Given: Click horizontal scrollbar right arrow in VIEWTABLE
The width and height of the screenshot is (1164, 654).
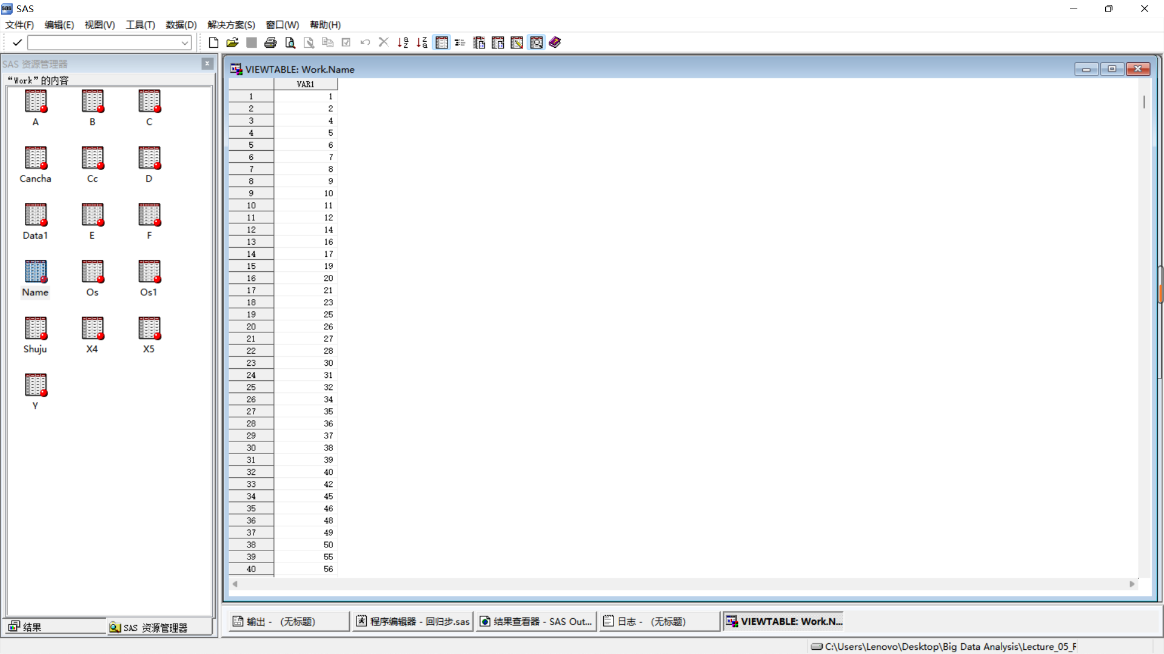Looking at the screenshot, I should (1132, 584).
